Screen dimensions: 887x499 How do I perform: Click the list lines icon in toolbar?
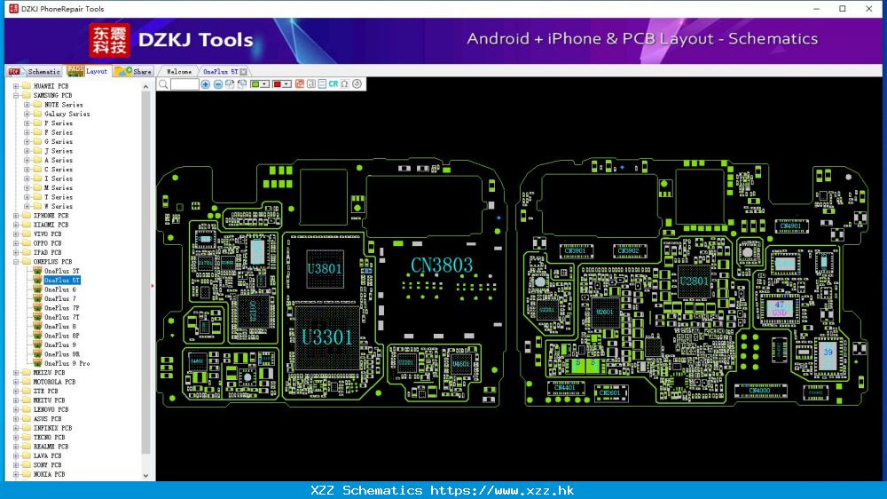point(322,84)
